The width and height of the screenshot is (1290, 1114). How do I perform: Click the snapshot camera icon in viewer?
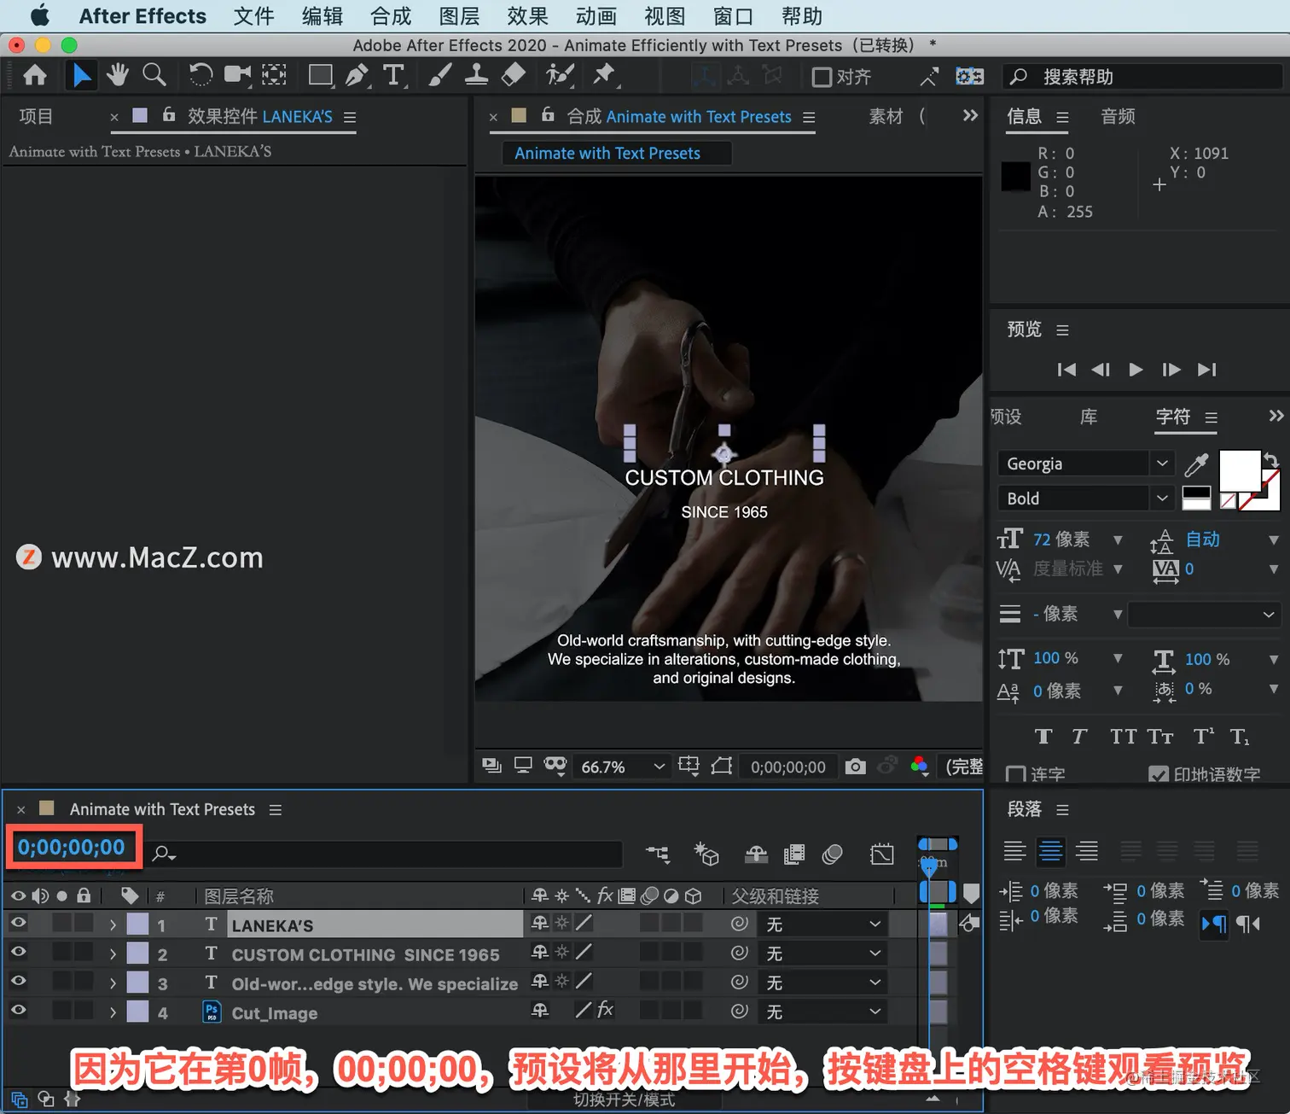click(x=855, y=767)
